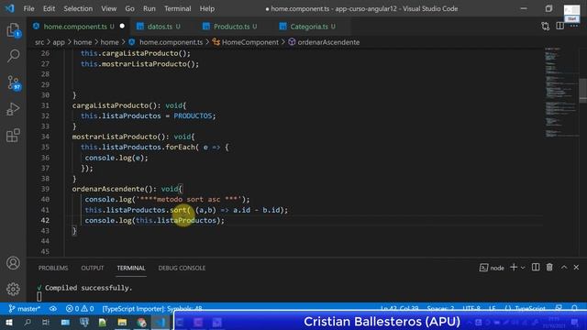The height and width of the screenshot is (330, 587).
Task: Open the Edit menu
Action: tap(49, 8)
